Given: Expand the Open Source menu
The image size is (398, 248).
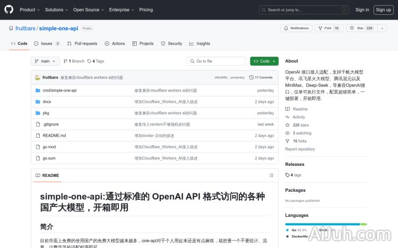Looking at the screenshot, I should coord(89,10).
